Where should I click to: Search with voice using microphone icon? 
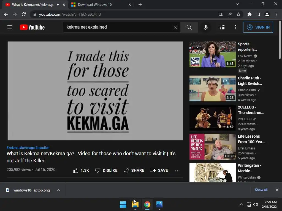pyautogui.click(x=205, y=27)
